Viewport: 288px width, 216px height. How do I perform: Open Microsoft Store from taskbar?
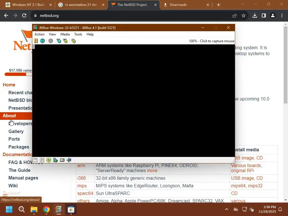[x=71, y=209]
